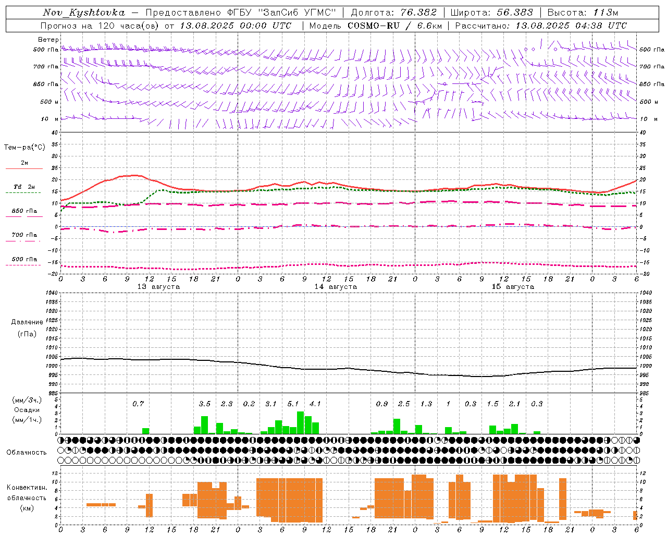667x534 pixels.
Task: Click the 3.5 precipitation total value
Action: [x=205, y=404]
